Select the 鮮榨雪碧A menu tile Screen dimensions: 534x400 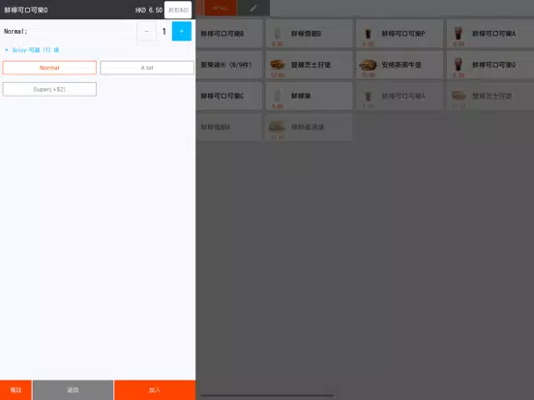coord(229,127)
